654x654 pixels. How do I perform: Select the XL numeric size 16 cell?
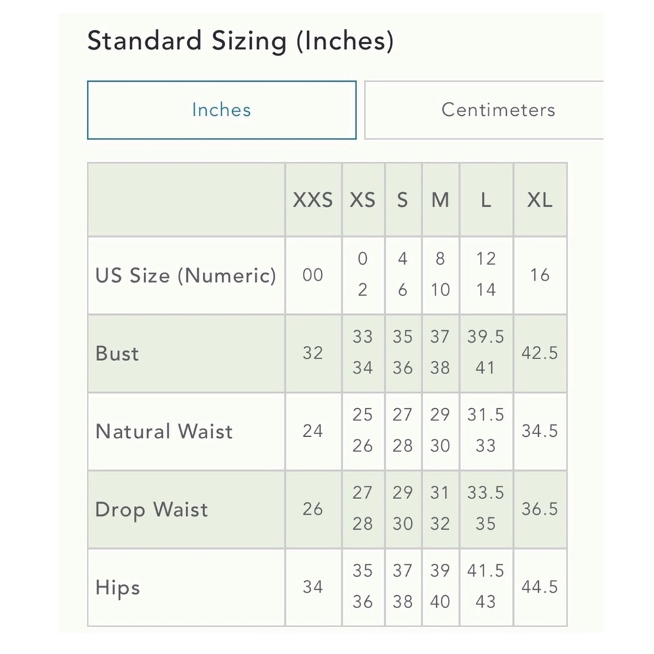point(540,275)
